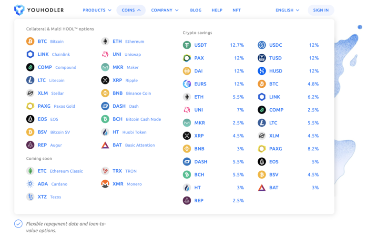Click the Dash icon in collateral options
The height and width of the screenshot is (237, 366).
pos(105,106)
